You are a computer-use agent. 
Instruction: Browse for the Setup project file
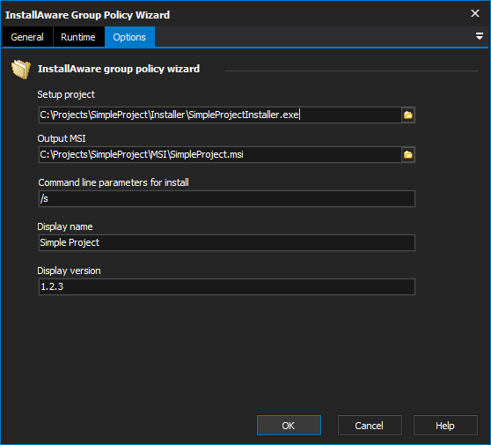click(408, 115)
